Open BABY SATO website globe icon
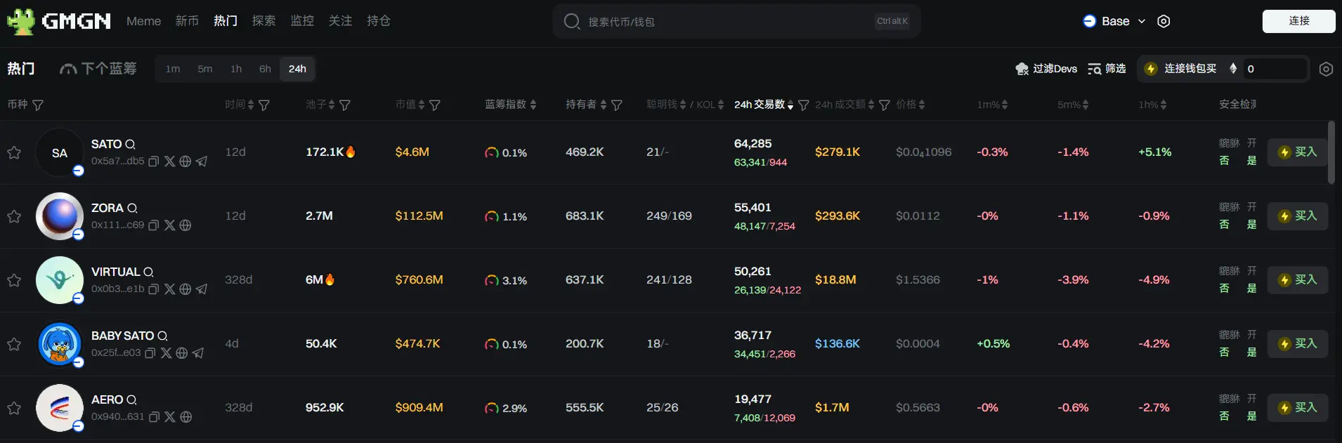The height and width of the screenshot is (443, 1342). coord(182,353)
